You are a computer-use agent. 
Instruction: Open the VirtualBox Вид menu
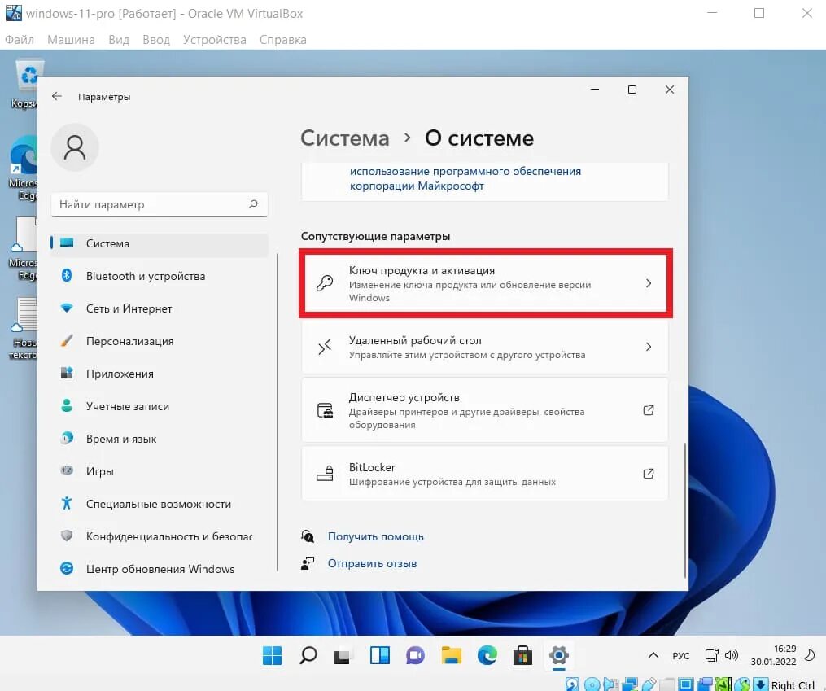point(119,40)
